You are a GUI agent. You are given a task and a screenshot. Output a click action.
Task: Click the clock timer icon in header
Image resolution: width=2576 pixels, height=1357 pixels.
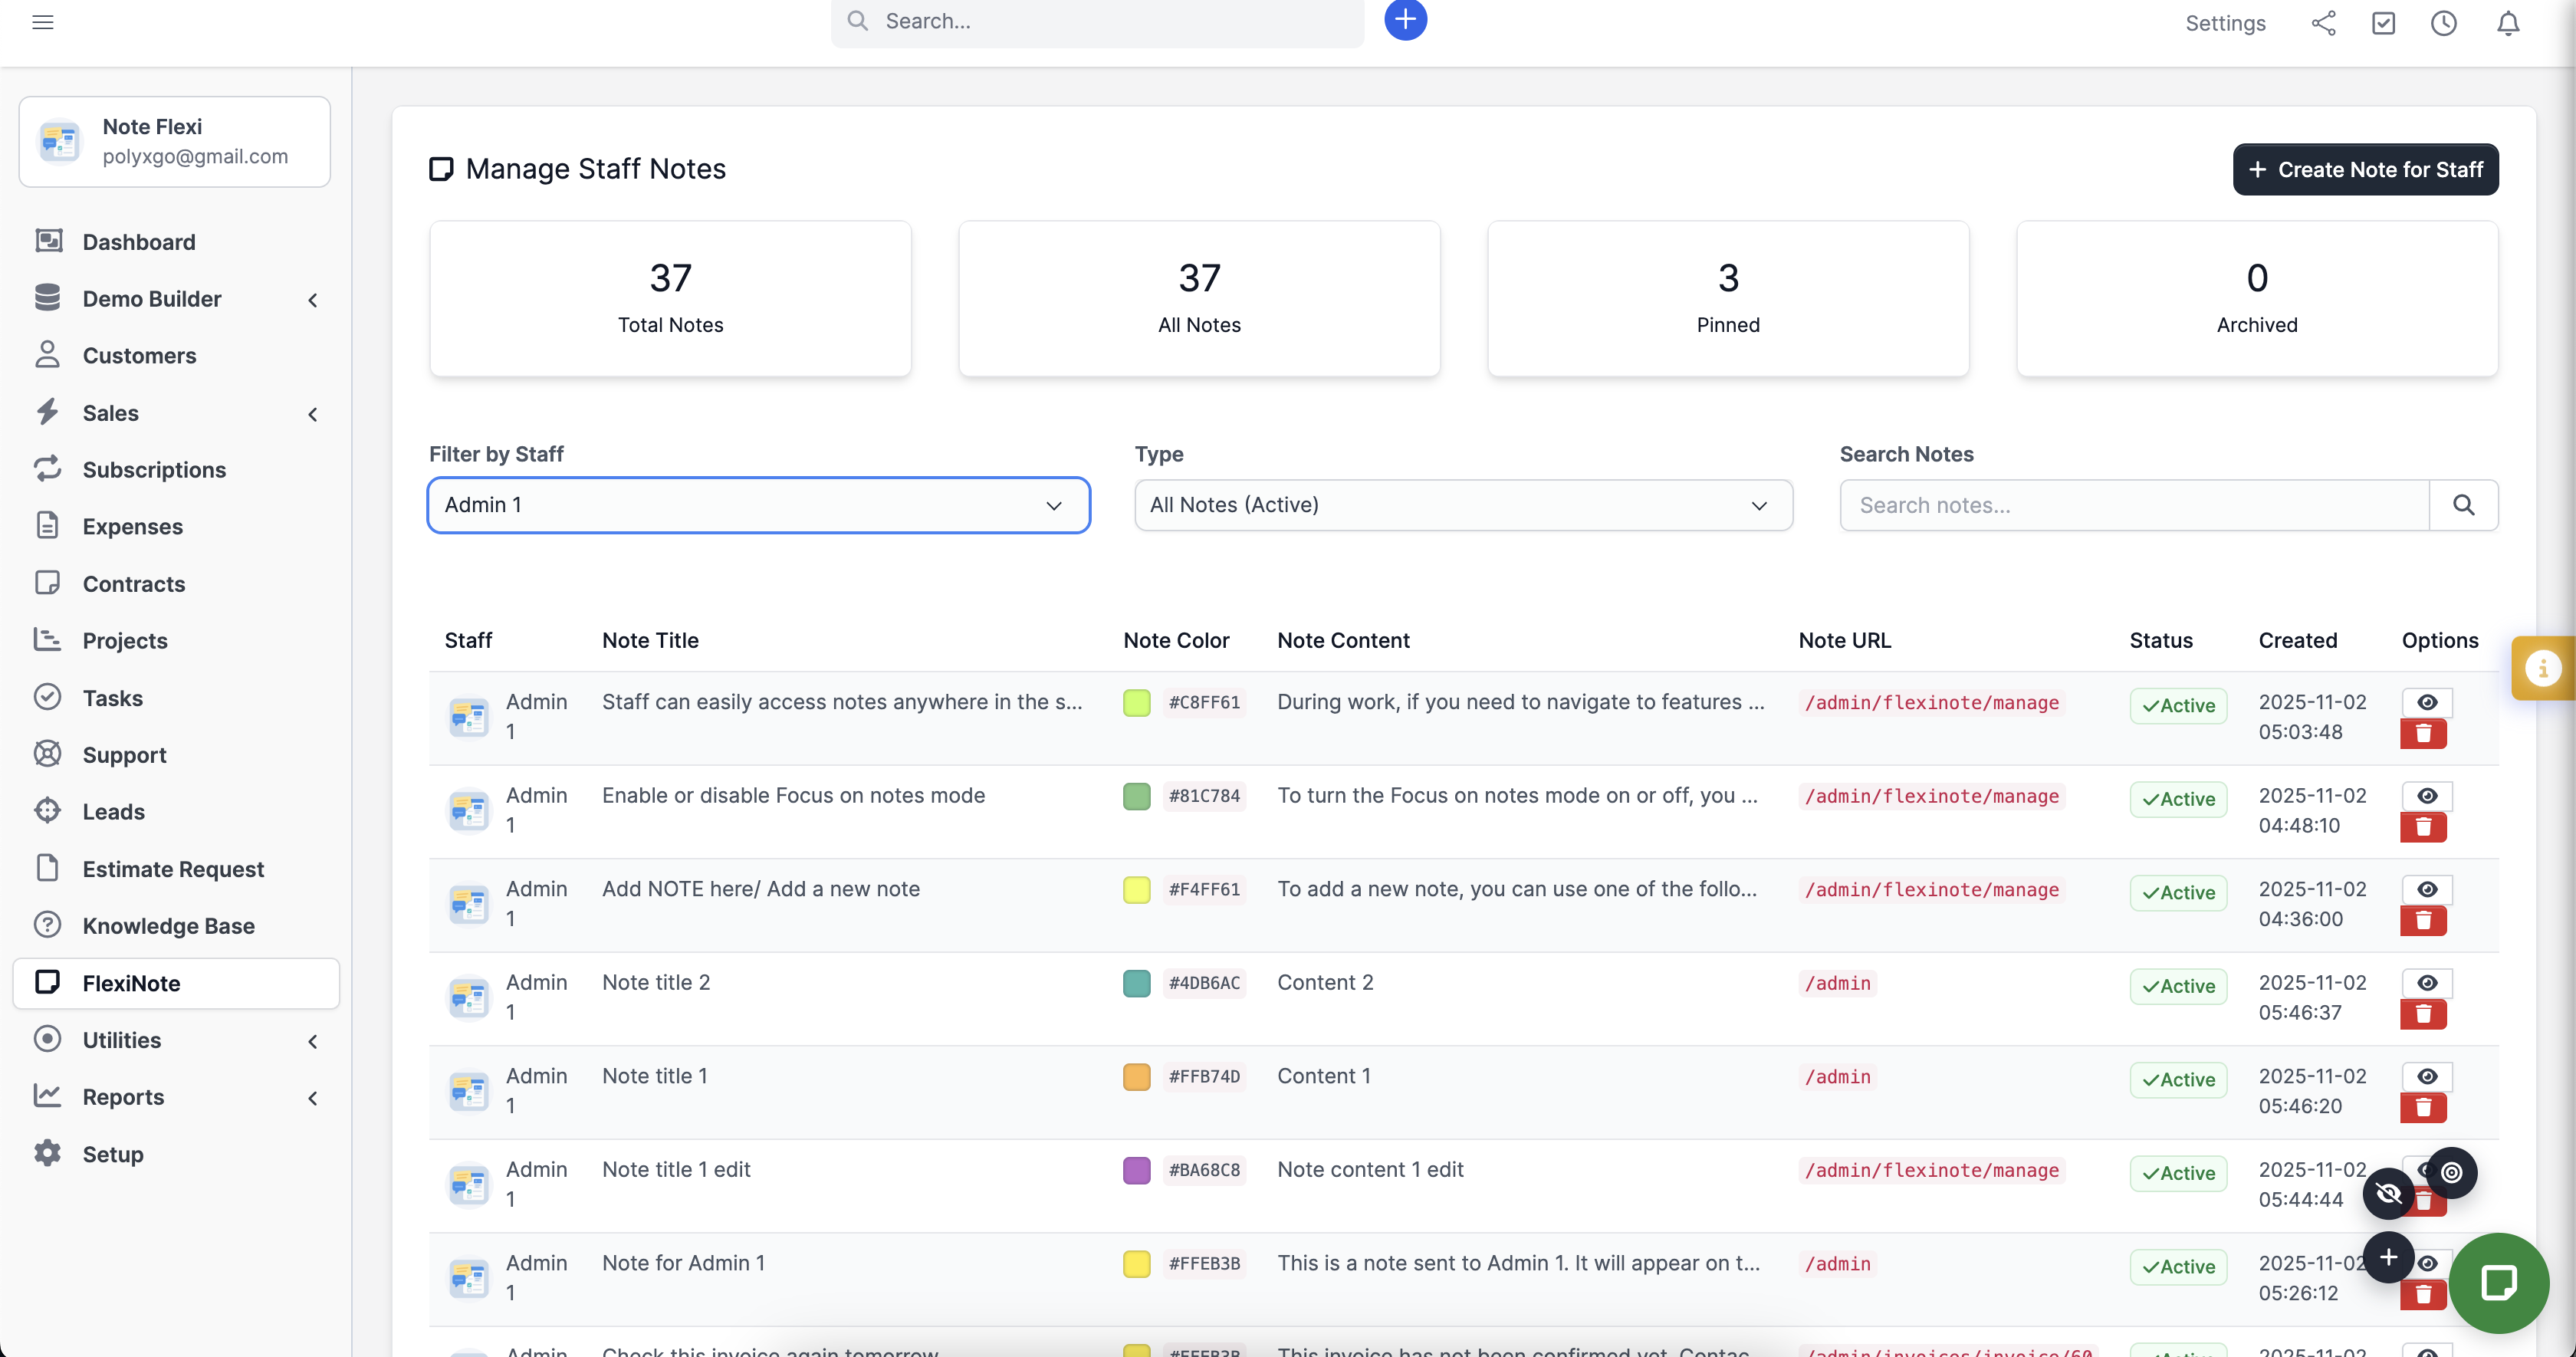click(2443, 23)
